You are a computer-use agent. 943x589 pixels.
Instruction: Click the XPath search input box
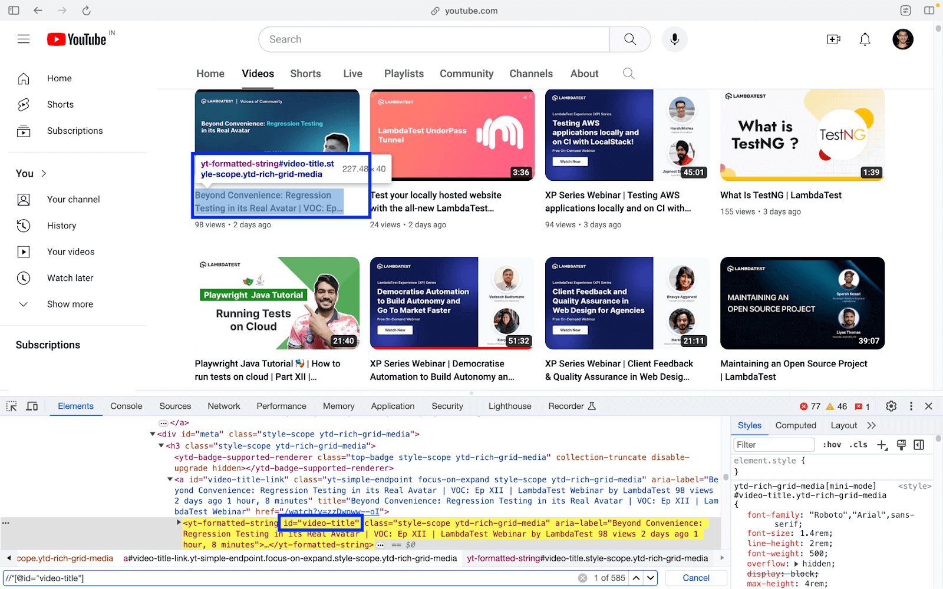(x=289, y=578)
